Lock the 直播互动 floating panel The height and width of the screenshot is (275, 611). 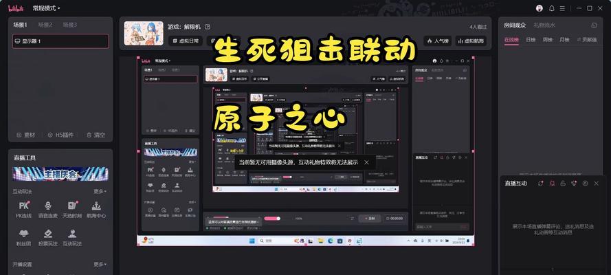563,183
